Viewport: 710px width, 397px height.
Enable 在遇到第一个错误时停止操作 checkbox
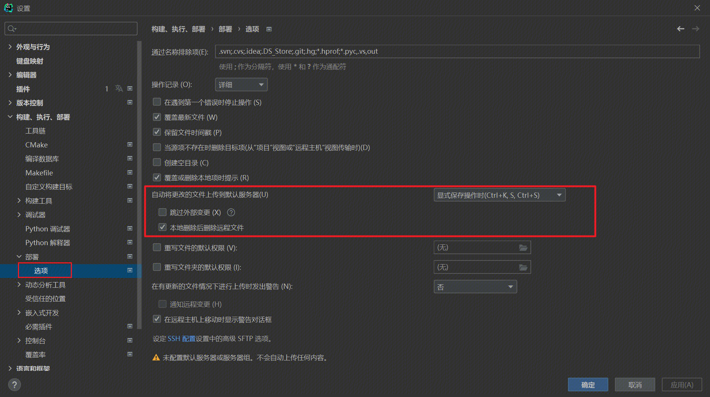click(x=157, y=102)
